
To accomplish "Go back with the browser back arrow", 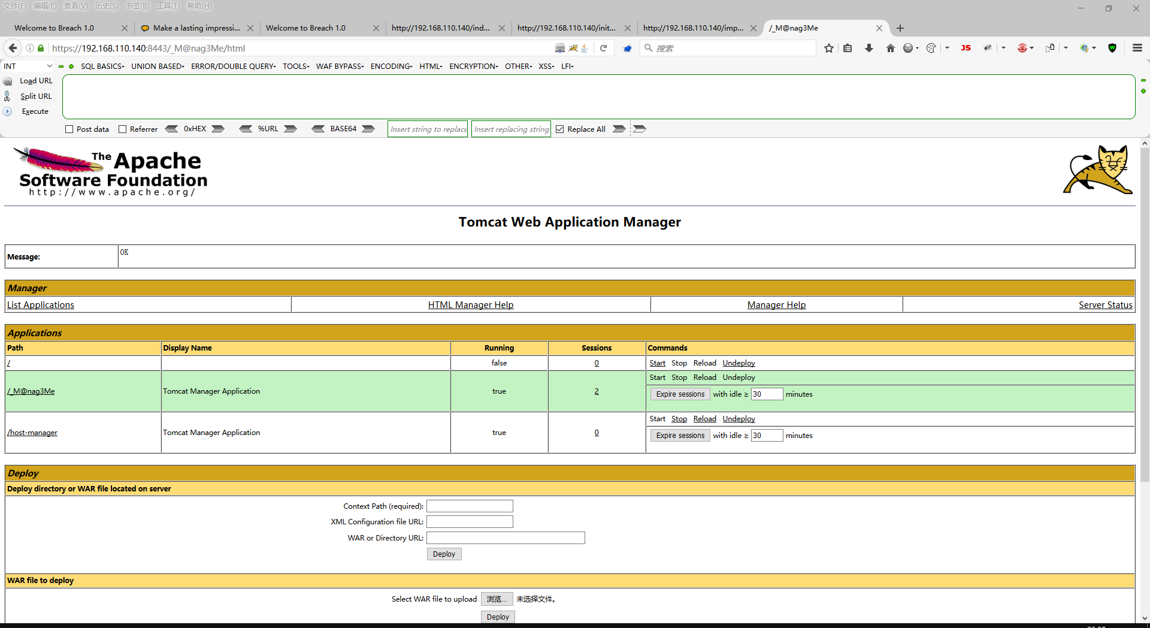I will [x=13, y=48].
